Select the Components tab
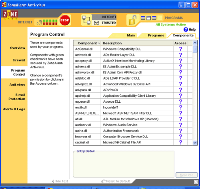The height and width of the screenshot is (189, 200). 183,35
